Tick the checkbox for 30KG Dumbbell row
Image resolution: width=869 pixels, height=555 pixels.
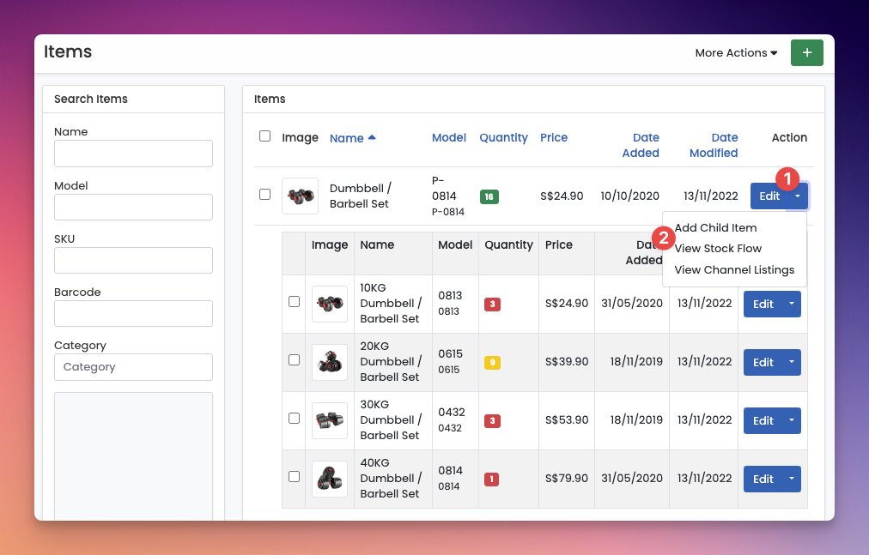pyautogui.click(x=294, y=419)
